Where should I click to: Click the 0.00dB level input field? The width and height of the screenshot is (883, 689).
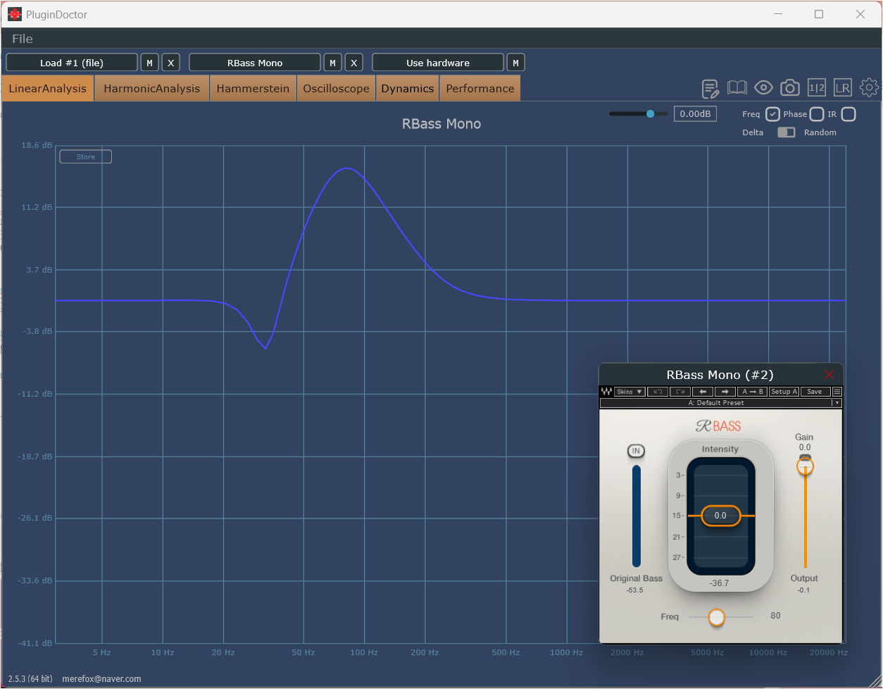[x=695, y=114]
